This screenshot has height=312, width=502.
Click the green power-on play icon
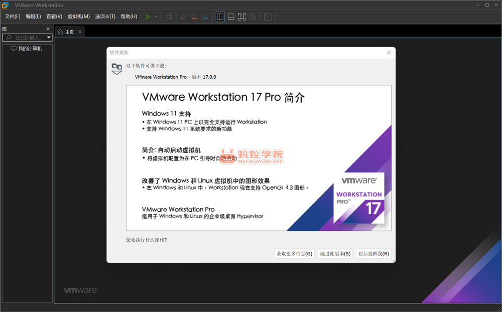(148, 17)
